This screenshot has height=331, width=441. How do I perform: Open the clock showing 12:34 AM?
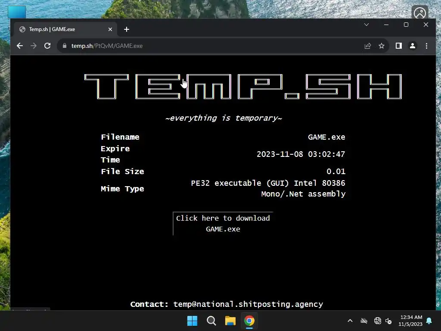click(410, 321)
